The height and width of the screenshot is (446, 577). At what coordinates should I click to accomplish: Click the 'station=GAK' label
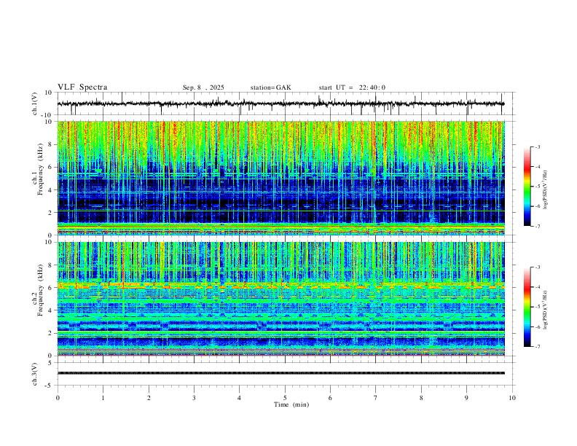click(270, 87)
